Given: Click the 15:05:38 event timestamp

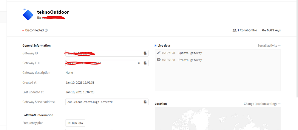Looking at the screenshot, I should coord(168,60).
